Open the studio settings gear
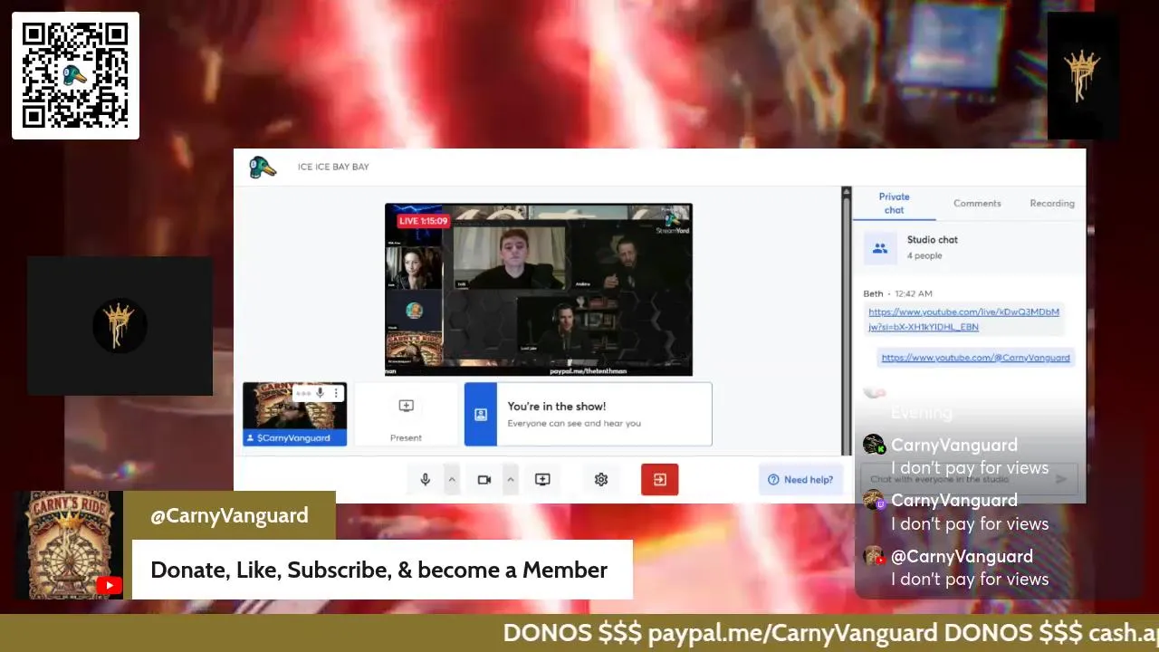Image resolution: width=1159 pixels, height=652 pixels. point(601,480)
